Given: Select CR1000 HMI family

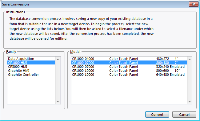Looking at the screenshot, I should point(31,63).
